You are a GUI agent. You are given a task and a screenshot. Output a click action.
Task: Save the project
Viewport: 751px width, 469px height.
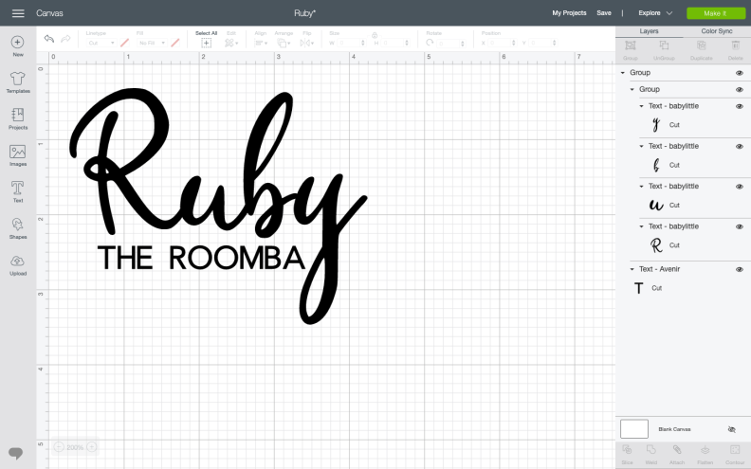coord(603,13)
